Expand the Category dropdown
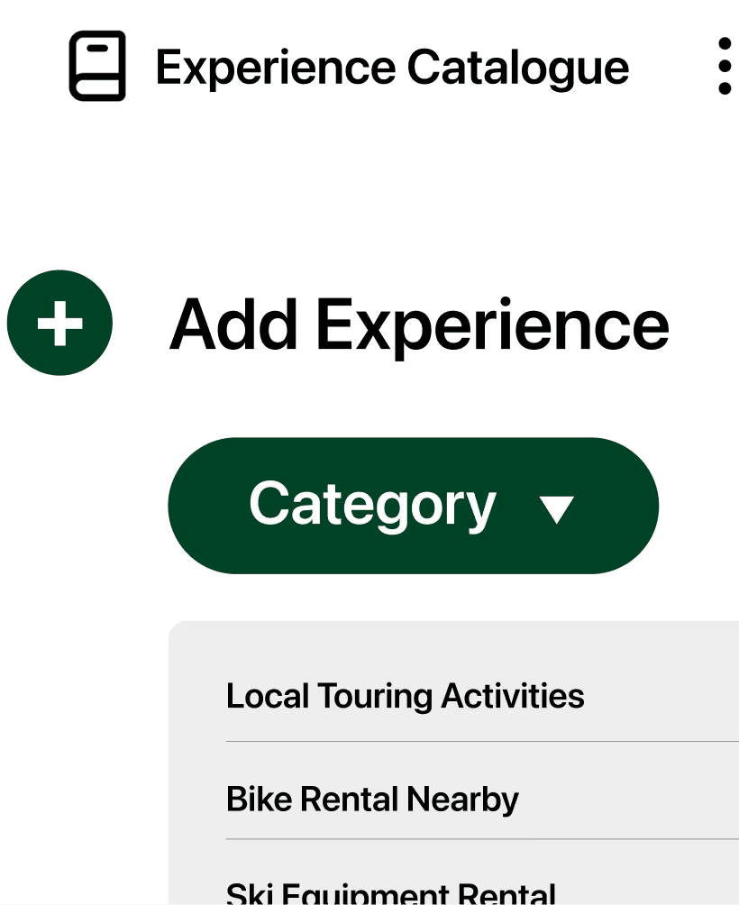 point(413,506)
